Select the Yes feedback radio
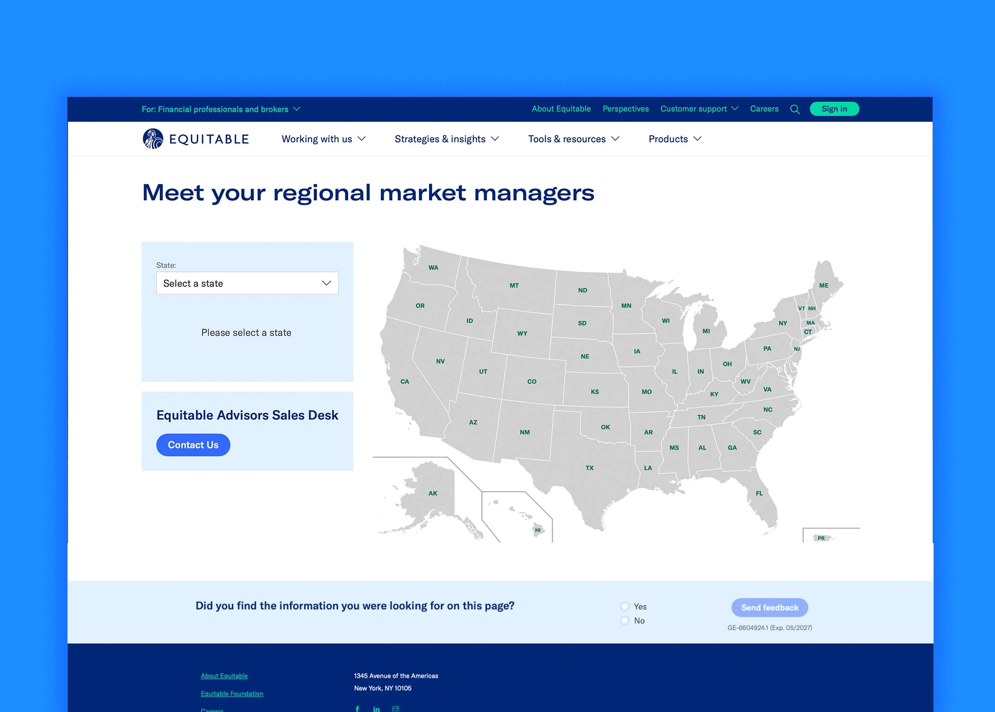This screenshot has width=995, height=712. coord(624,607)
